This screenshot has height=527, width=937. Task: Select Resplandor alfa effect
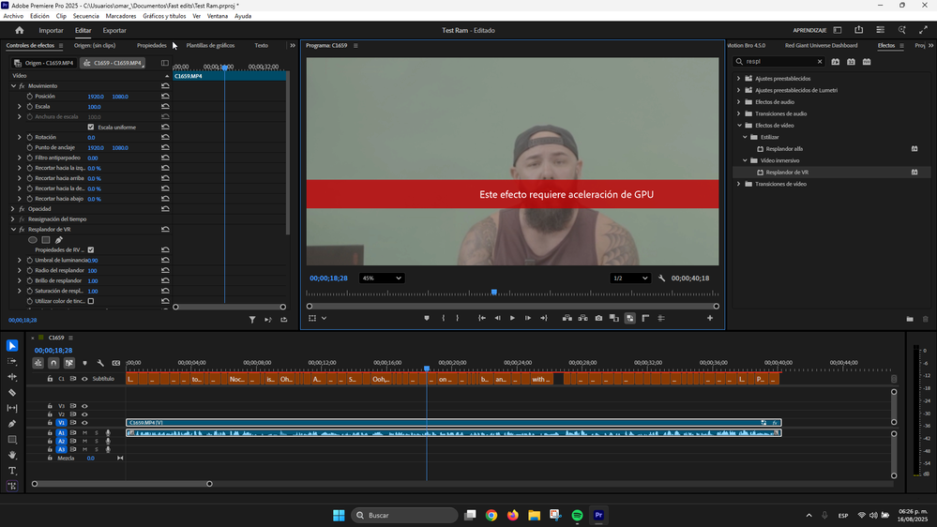784,149
